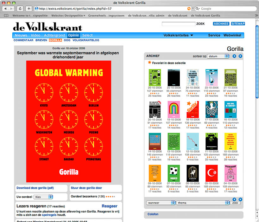Click the lower previous-page arrow above ZOEK
259x222 pixels.
coord(234,199)
